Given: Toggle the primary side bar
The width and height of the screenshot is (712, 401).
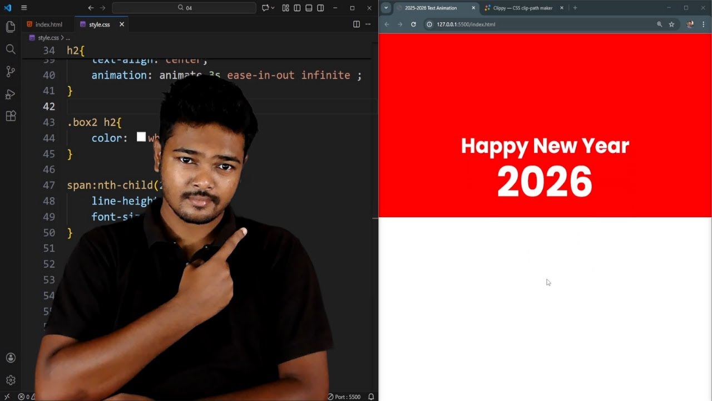Looking at the screenshot, I should click(297, 8).
